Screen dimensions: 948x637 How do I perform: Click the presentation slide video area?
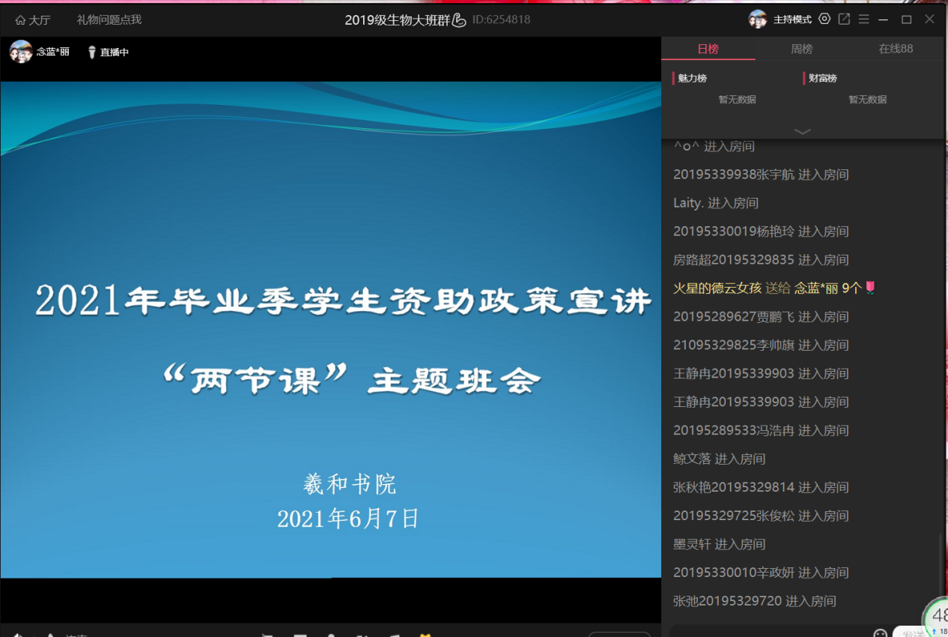pyautogui.click(x=330, y=330)
